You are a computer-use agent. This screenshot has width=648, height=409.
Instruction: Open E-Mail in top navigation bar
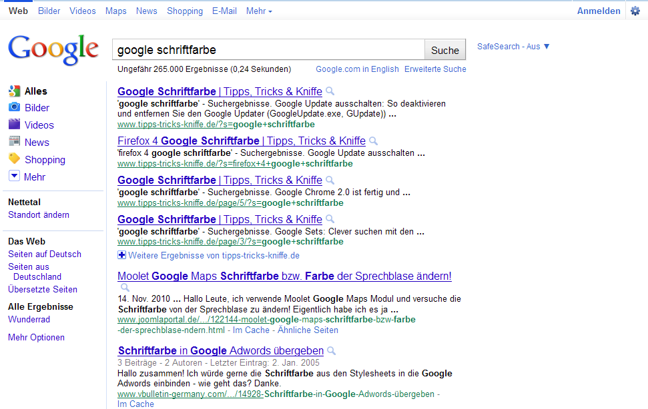pos(224,11)
